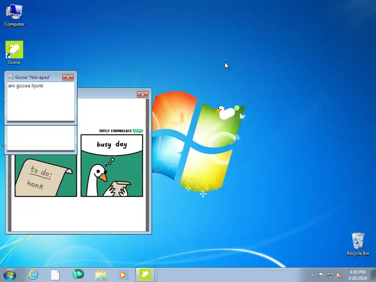Open Windows Explorer folder on the taskbar
Viewport: 376px width, 282px height.
click(x=101, y=275)
